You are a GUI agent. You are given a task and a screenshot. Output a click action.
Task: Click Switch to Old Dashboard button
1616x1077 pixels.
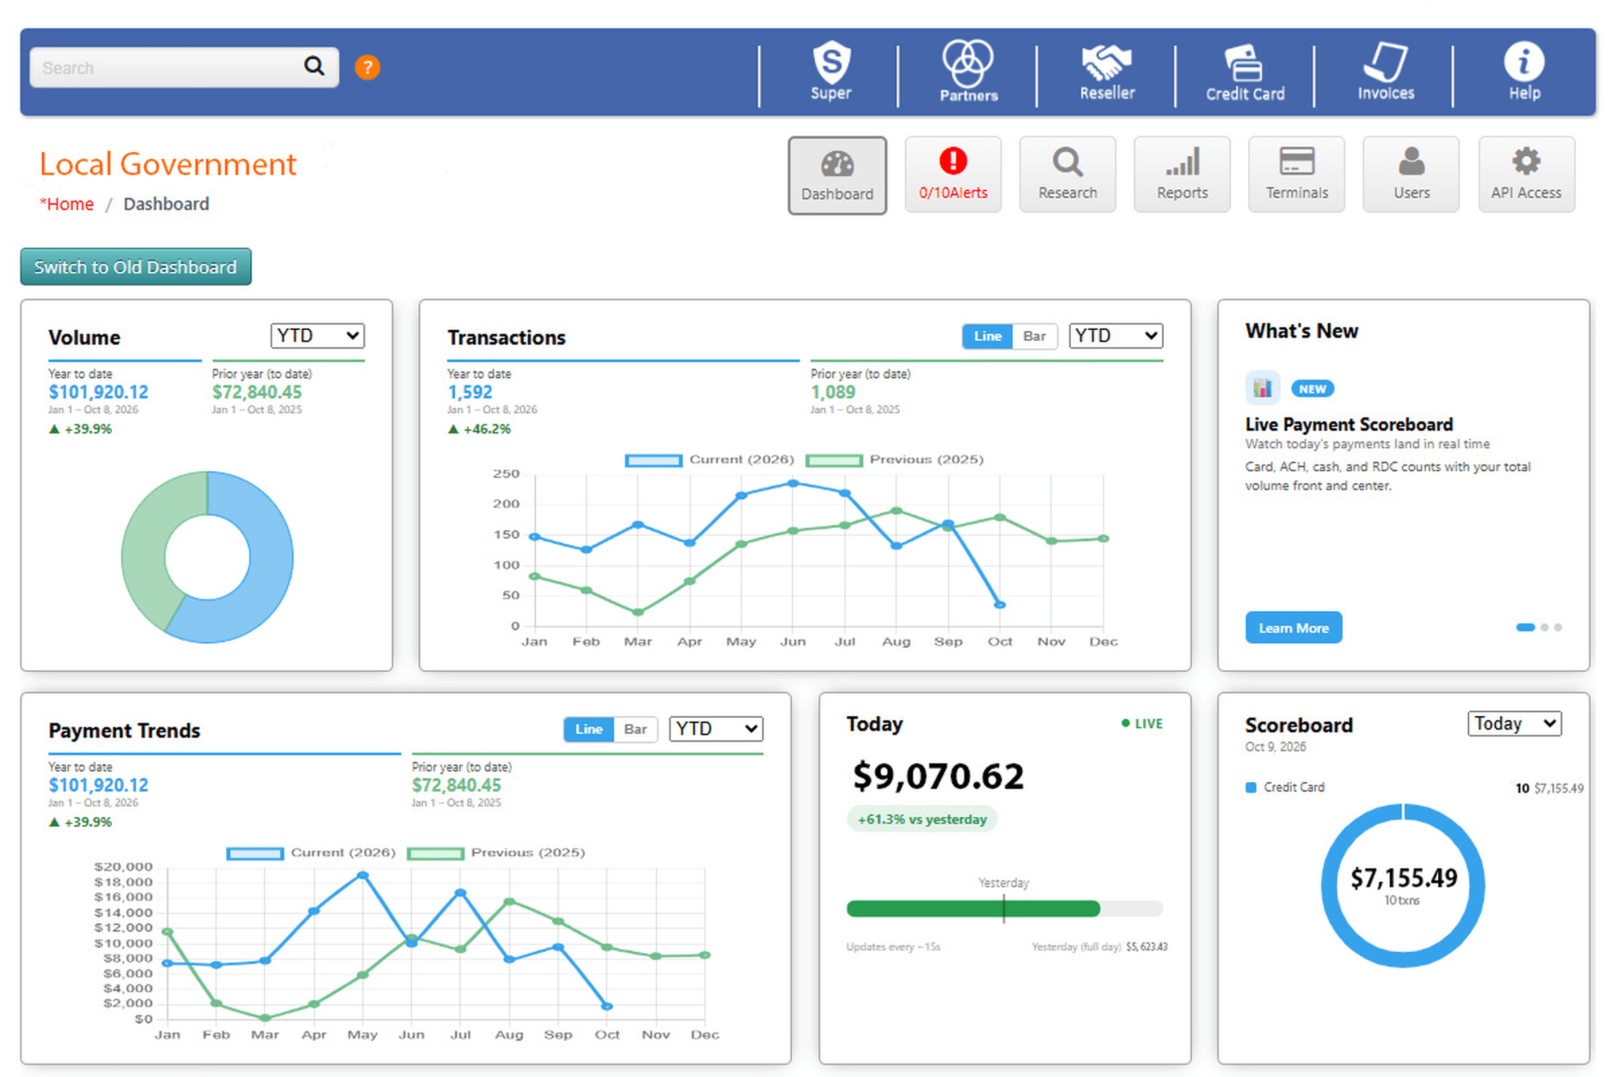(x=136, y=267)
